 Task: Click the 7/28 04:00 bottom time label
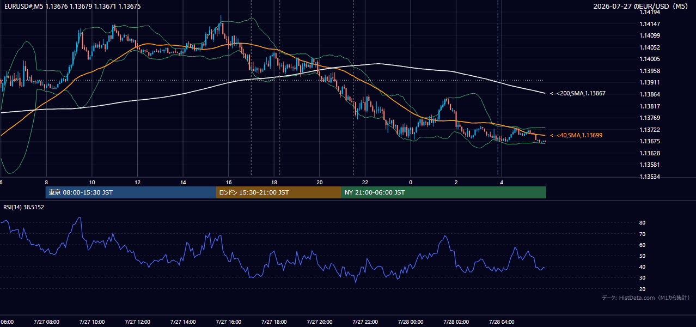click(502, 322)
